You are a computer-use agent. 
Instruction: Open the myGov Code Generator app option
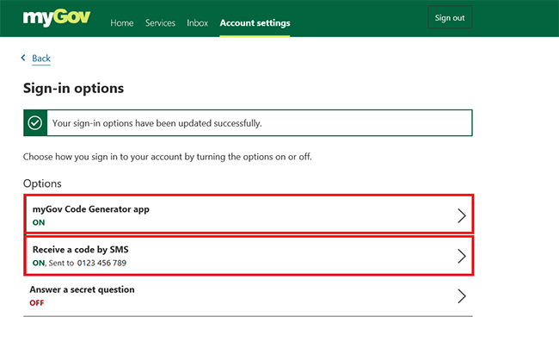coord(249,214)
